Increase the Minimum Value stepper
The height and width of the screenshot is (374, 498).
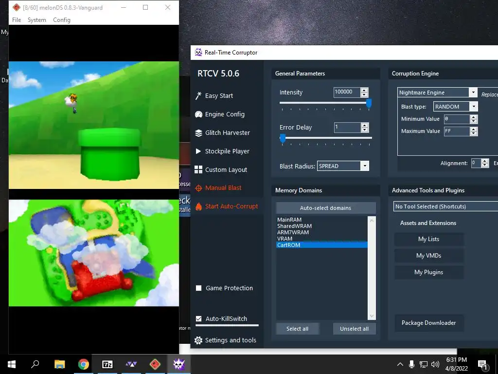[x=474, y=117]
